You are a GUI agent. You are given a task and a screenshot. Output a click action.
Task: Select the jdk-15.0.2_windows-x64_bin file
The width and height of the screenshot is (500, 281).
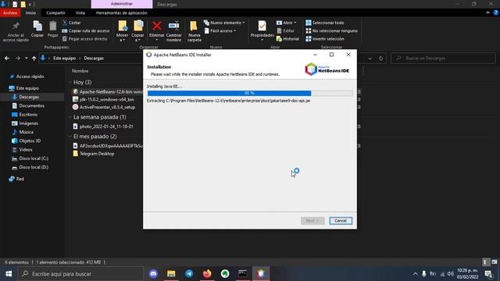pos(106,99)
